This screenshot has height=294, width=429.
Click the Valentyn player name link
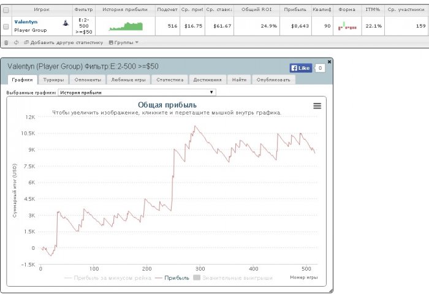(26, 22)
